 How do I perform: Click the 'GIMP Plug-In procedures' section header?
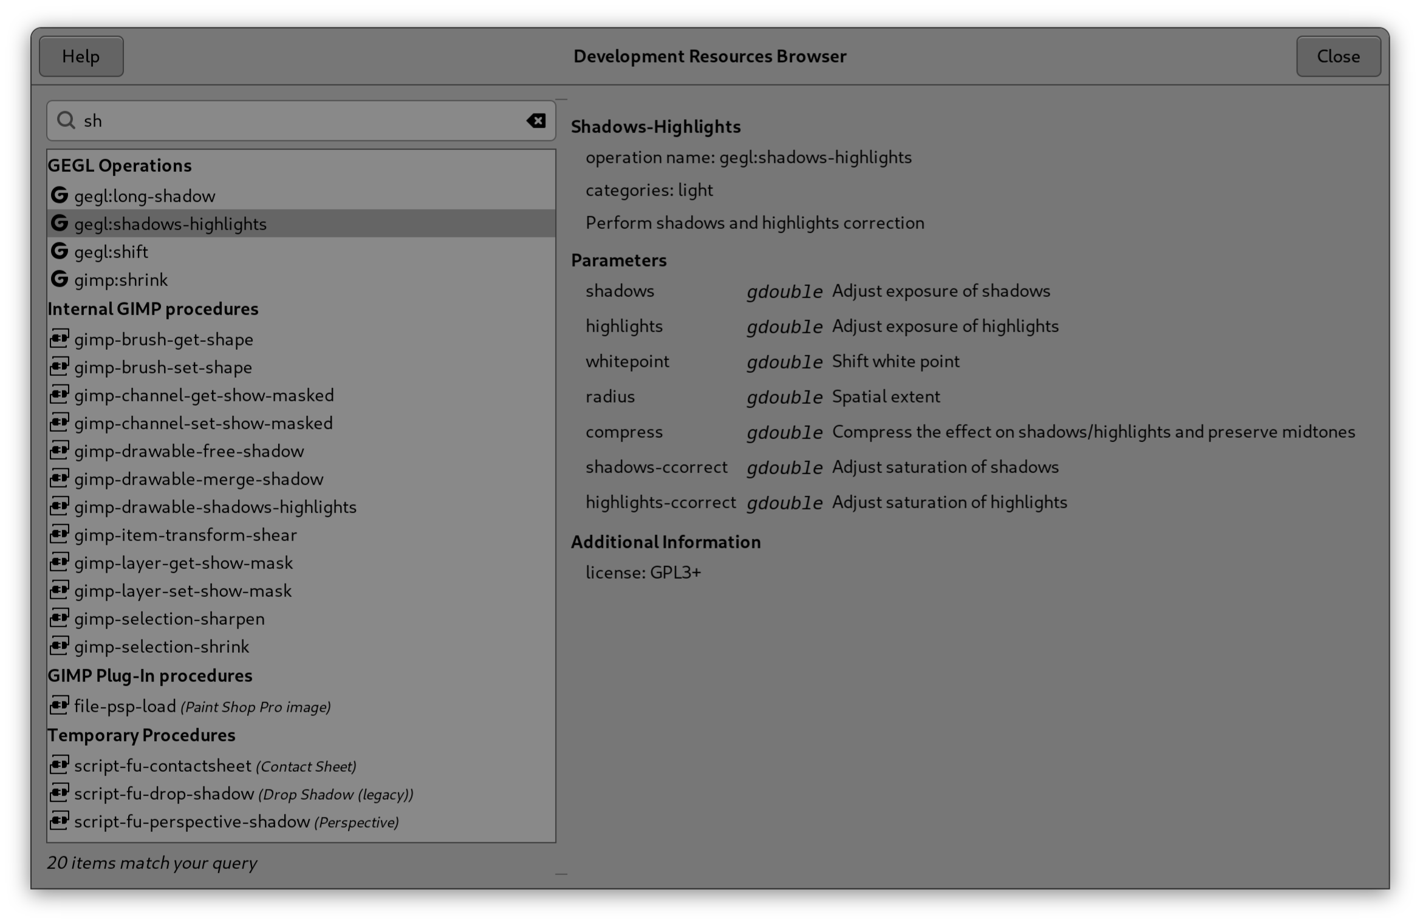click(150, 675)
